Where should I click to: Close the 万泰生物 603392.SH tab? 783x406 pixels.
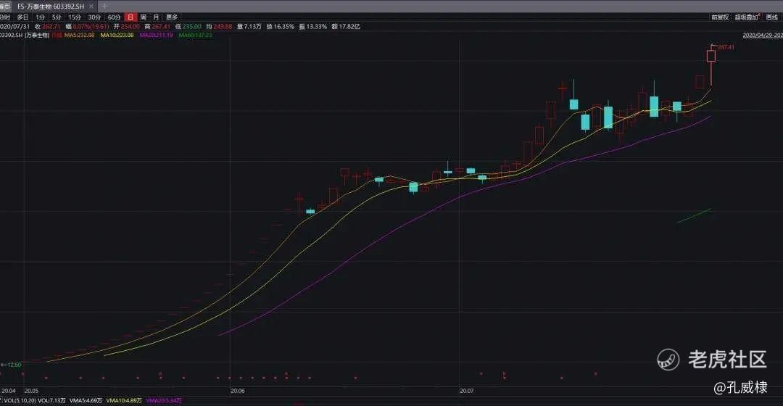(91, 7)
